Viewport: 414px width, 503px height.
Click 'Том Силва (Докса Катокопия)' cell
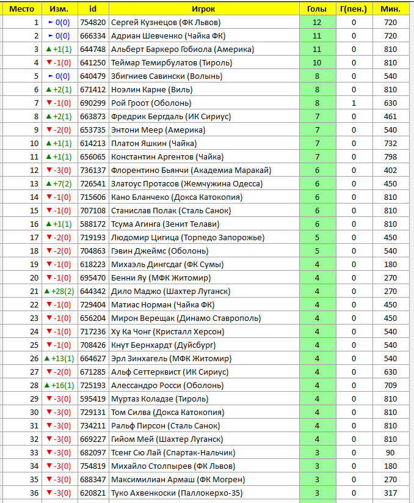coord(204,413)
